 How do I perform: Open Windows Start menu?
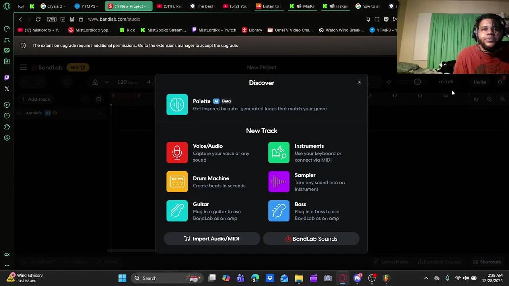point(122,278)
